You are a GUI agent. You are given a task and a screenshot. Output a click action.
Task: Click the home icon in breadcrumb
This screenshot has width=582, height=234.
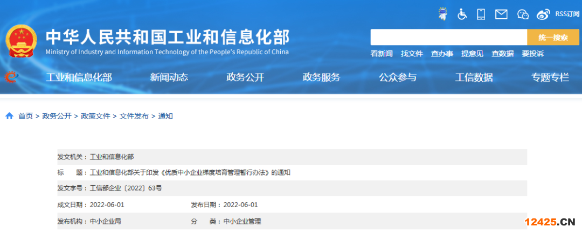click(x=9, y=116)
